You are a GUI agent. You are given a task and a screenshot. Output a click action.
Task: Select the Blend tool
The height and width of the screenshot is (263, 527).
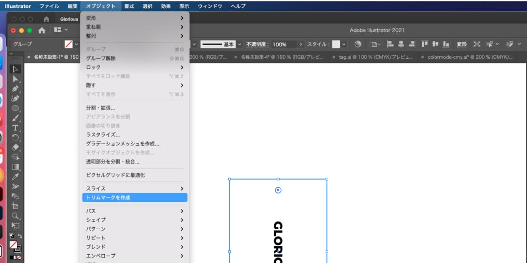[x=16, y=196]
